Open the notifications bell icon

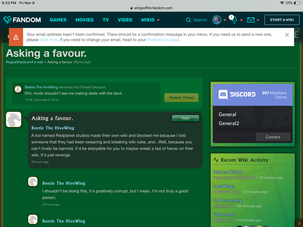[234, 20]
